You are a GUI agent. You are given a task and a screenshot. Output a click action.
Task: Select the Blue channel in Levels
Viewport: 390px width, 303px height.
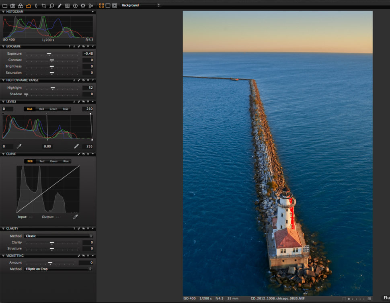point(66,109)
